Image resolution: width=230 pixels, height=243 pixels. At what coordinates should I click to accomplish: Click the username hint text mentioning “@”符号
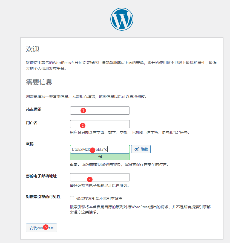tap(130, 132)
